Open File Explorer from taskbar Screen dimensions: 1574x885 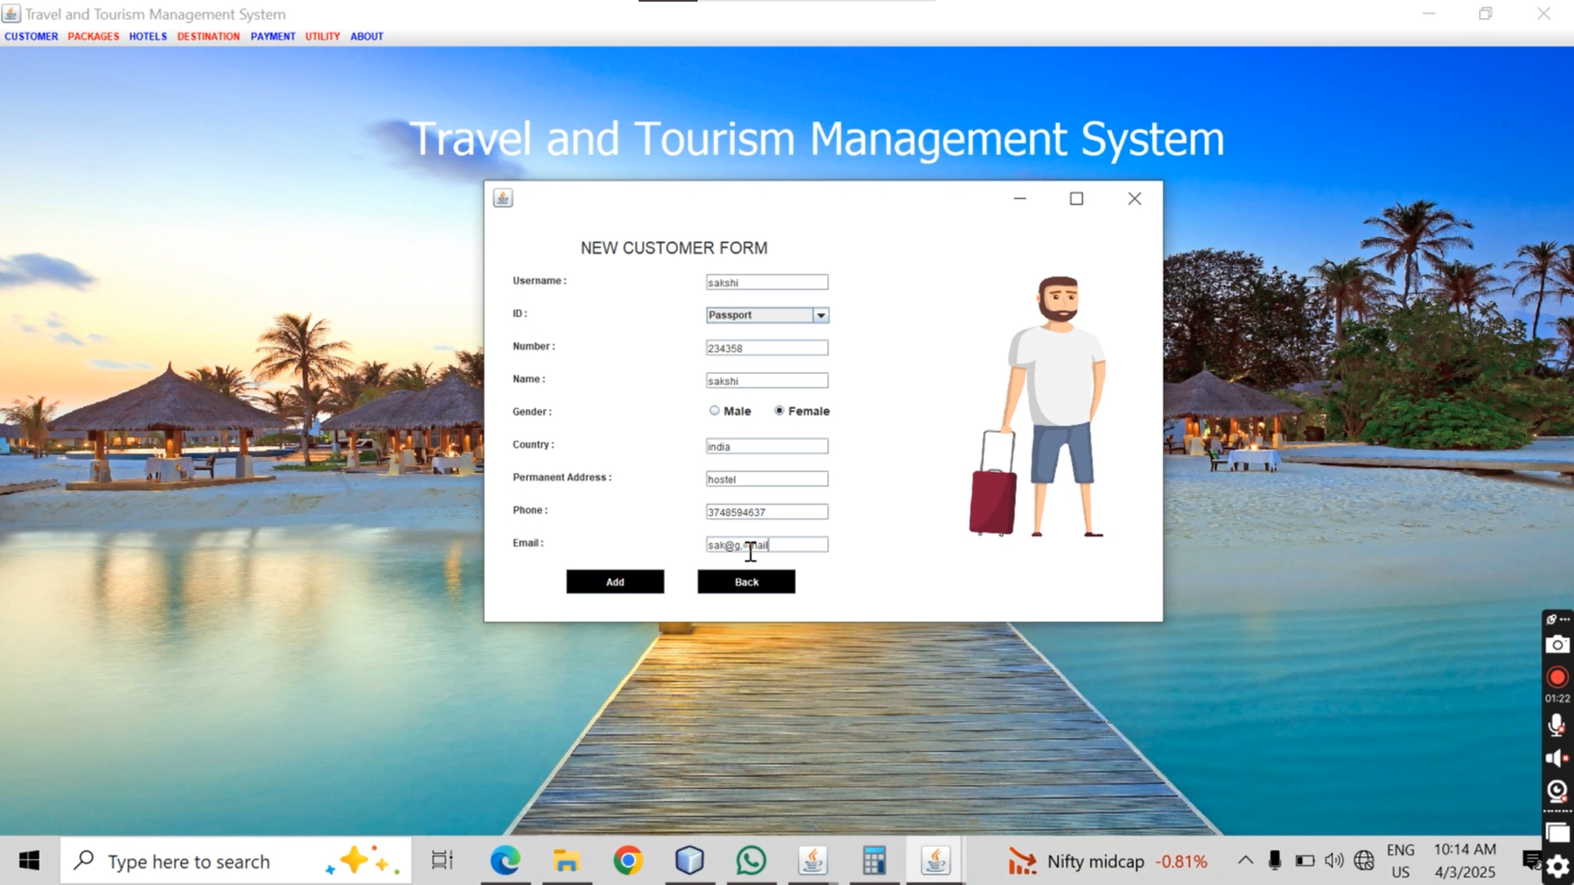[566, 860]
